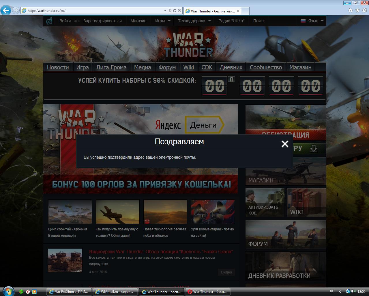Open the Активировать код tile

tap(265, 203)
